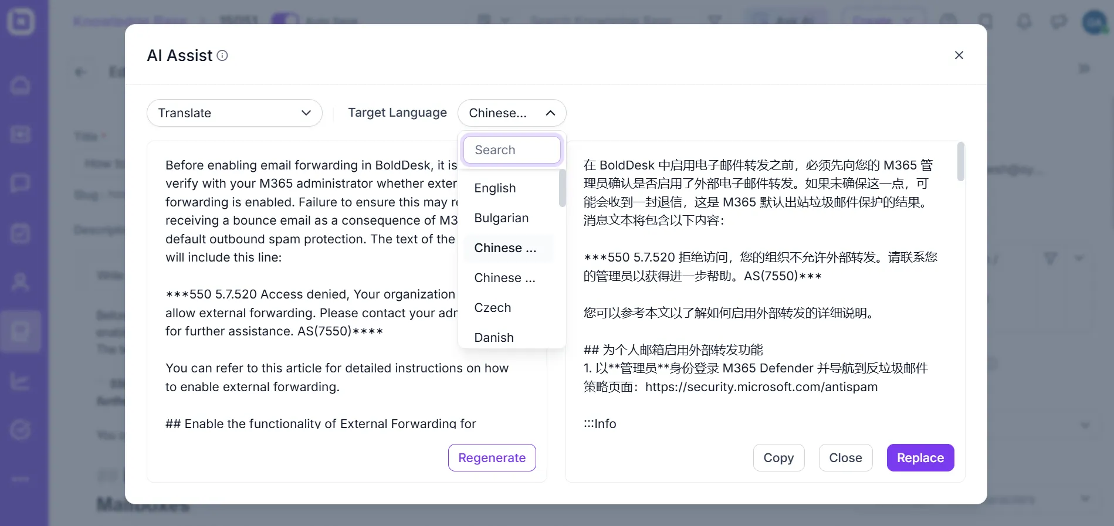Click the Target Language label

pyautogui.click(x=397, y=113)
